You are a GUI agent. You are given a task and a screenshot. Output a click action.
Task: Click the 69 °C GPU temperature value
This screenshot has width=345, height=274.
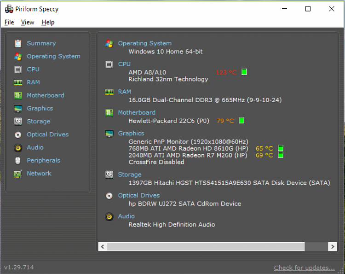point(264,155)
